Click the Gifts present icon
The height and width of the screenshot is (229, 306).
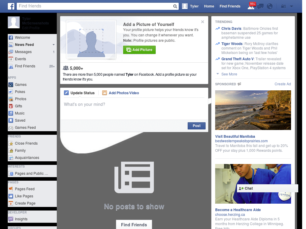click(x=11, y=106)
